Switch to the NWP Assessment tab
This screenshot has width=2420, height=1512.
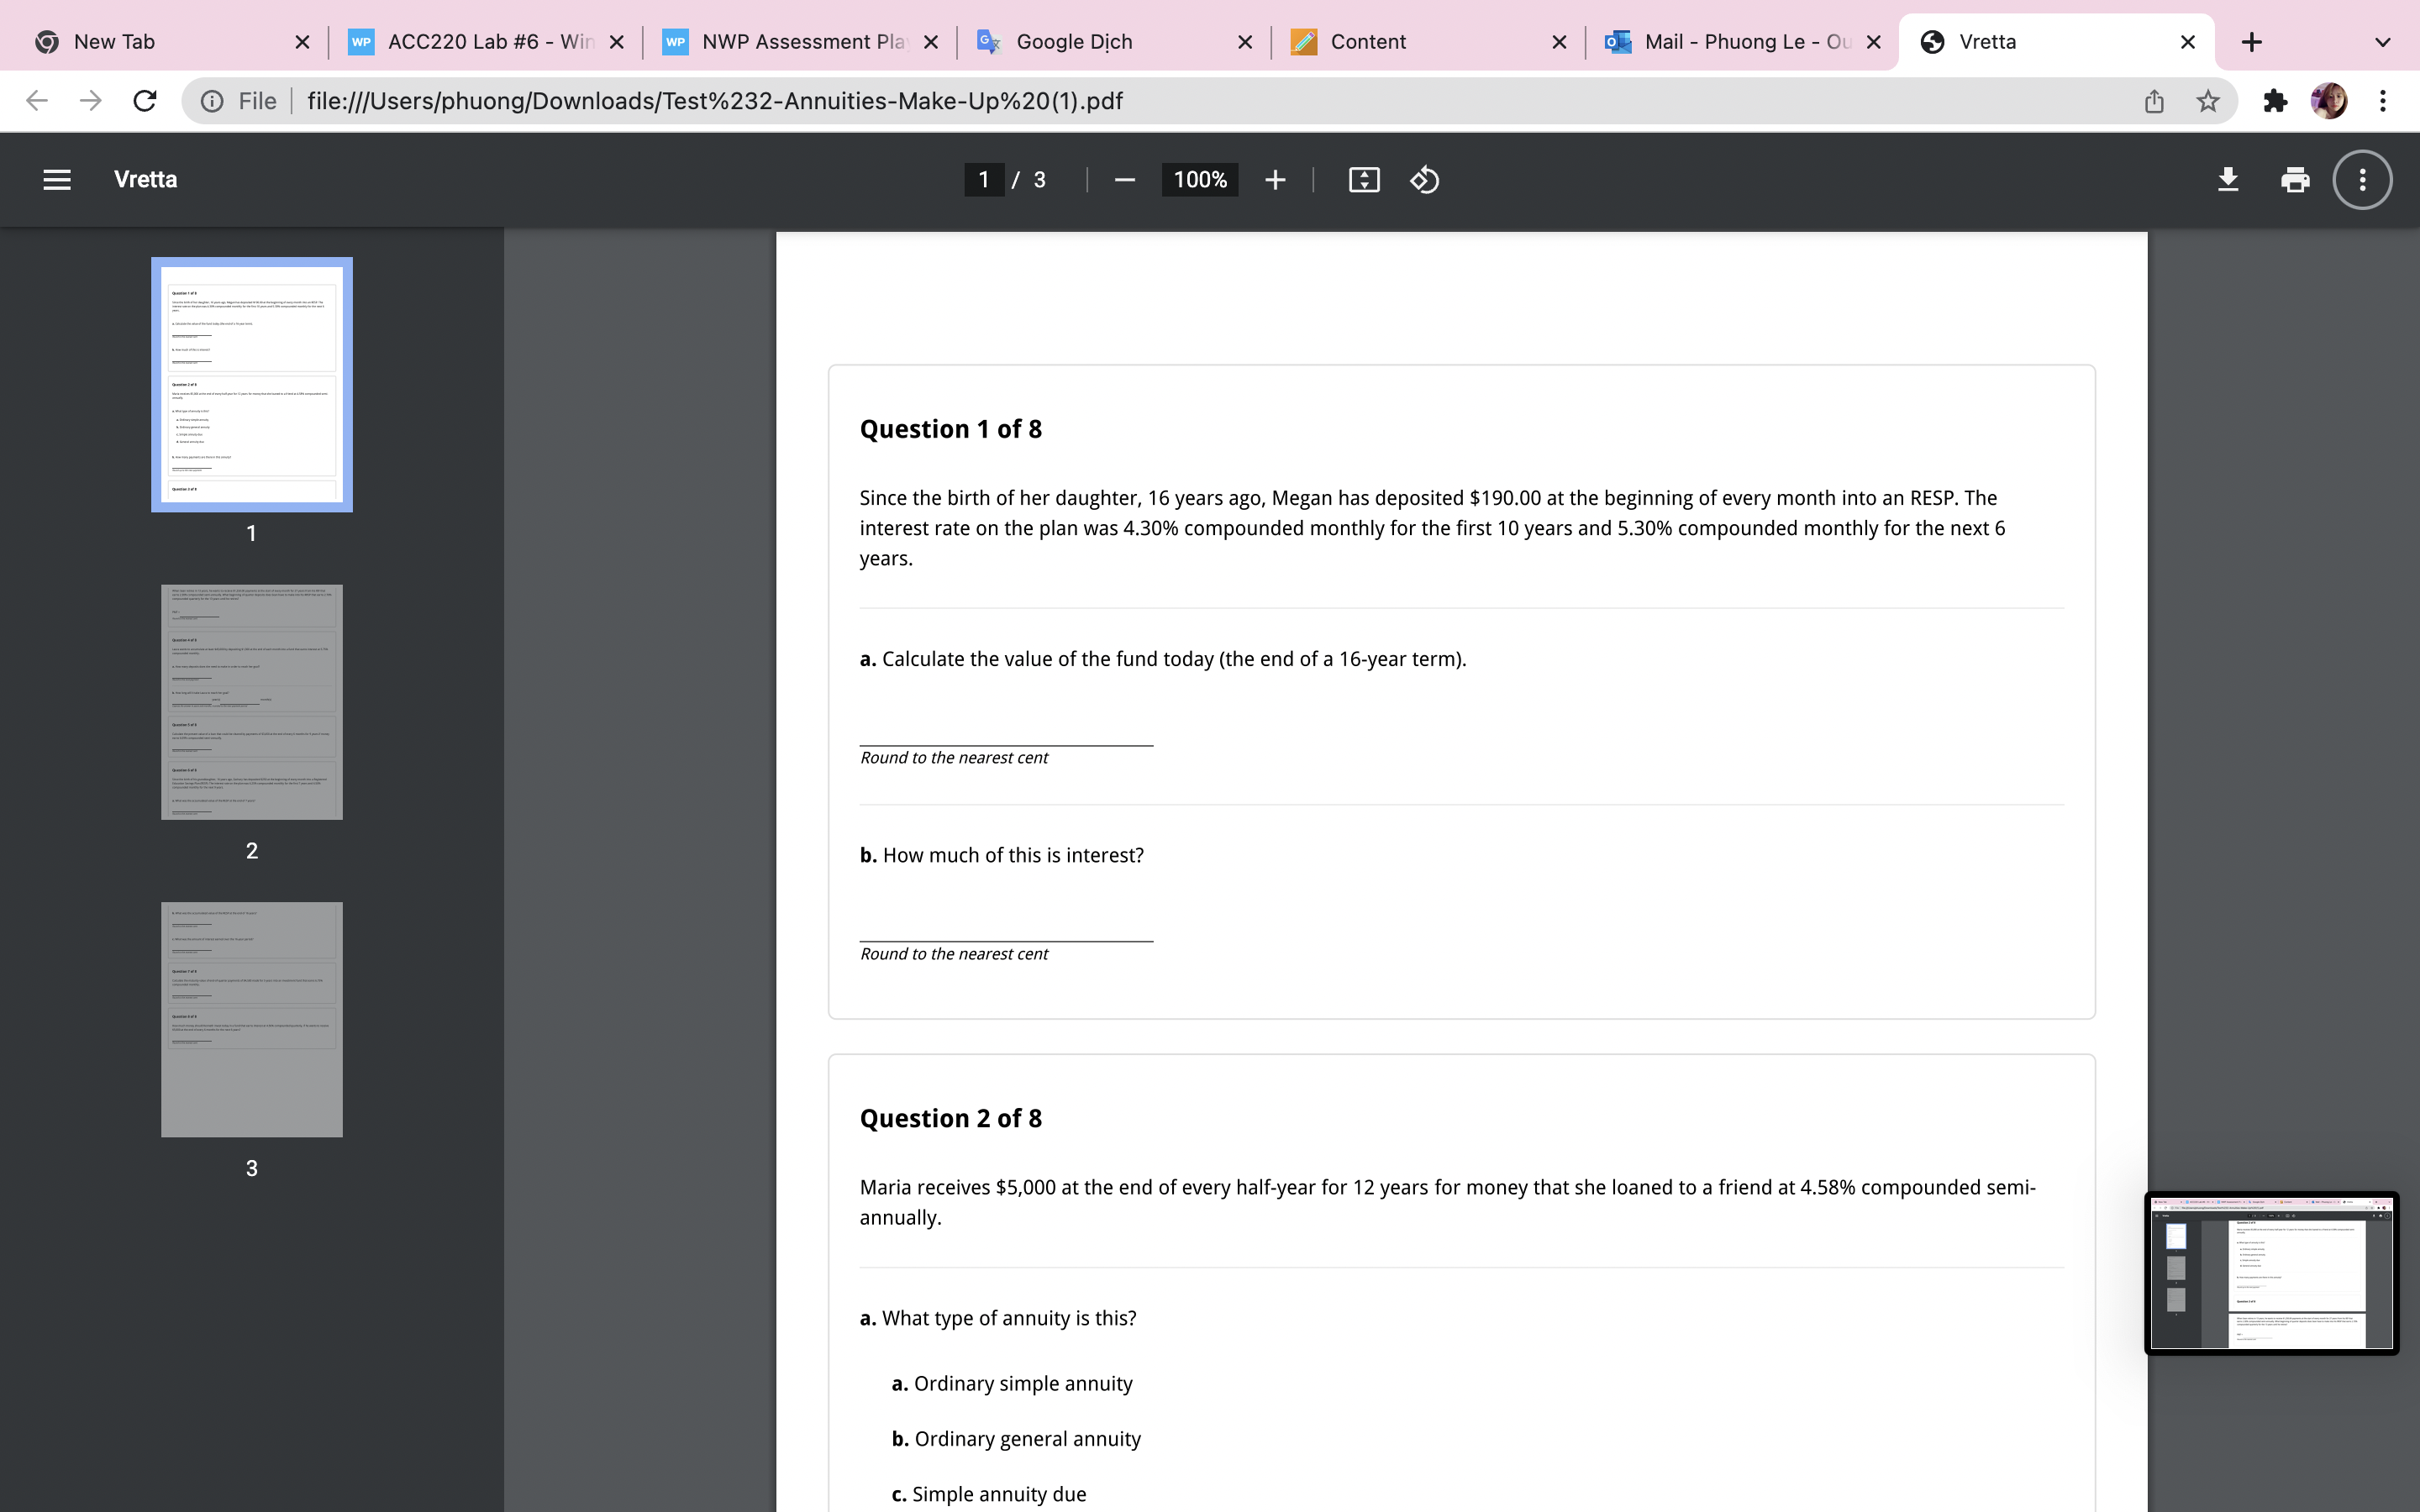tap(800, 42)
